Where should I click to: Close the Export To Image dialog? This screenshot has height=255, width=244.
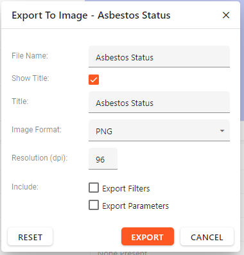coord(226,15)
